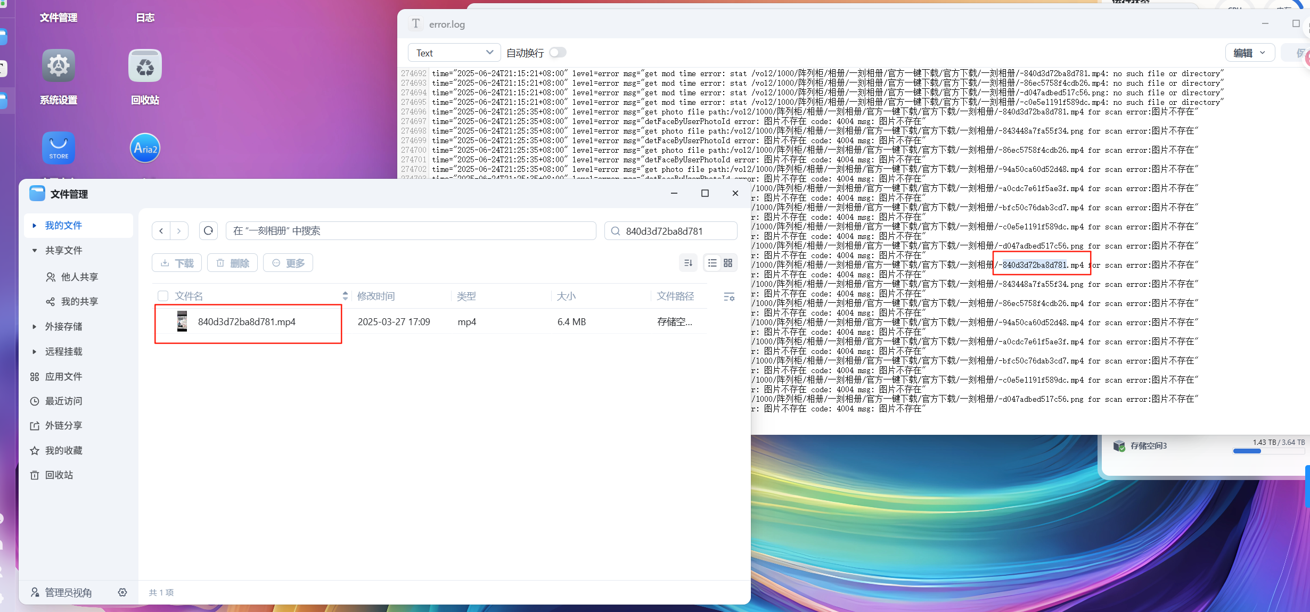1310x612 pixels.
Task: Click the 共 1 项 status text
Action: [161, 592]
